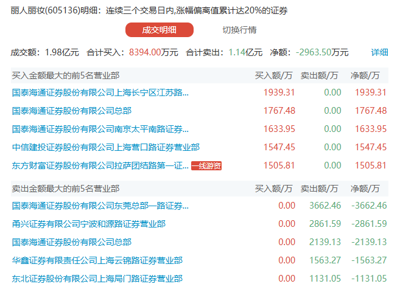
Task: Open 国泰海通证券总部 link in sell list
Action: click(72, 242)
